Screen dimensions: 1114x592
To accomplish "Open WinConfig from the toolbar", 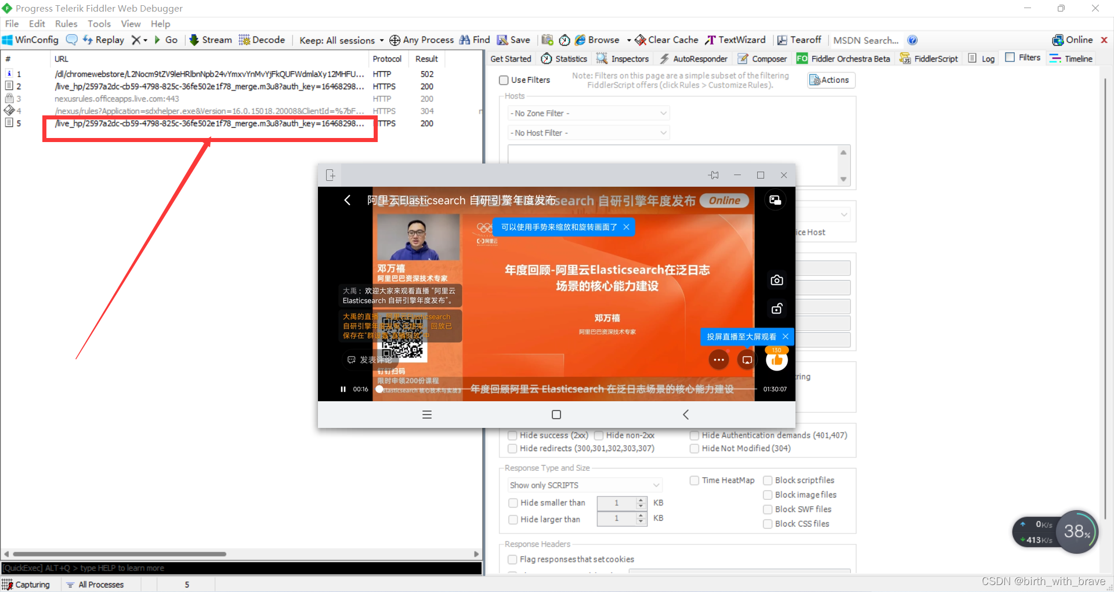I will (x=31, y=40).
